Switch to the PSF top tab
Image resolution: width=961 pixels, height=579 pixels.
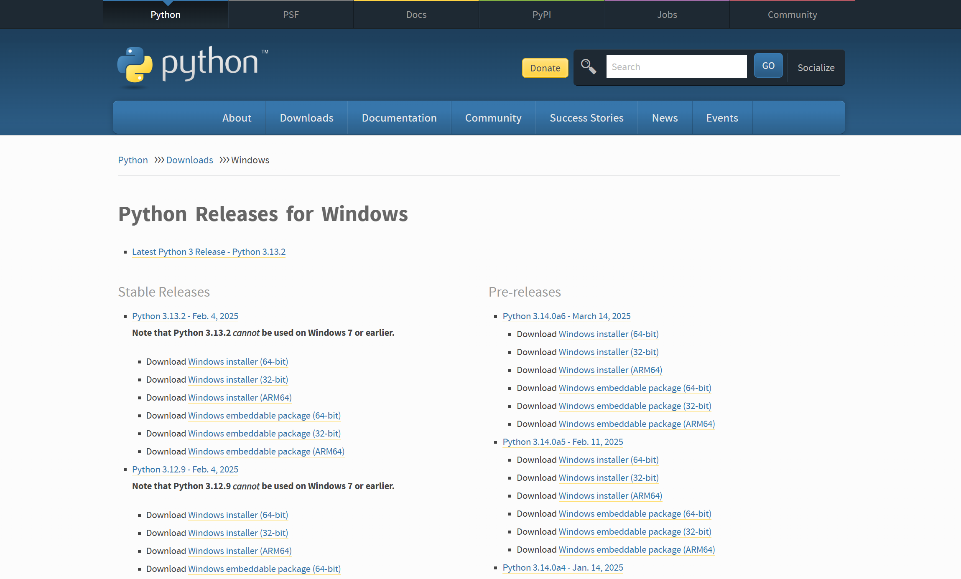(x=291, y=15)
